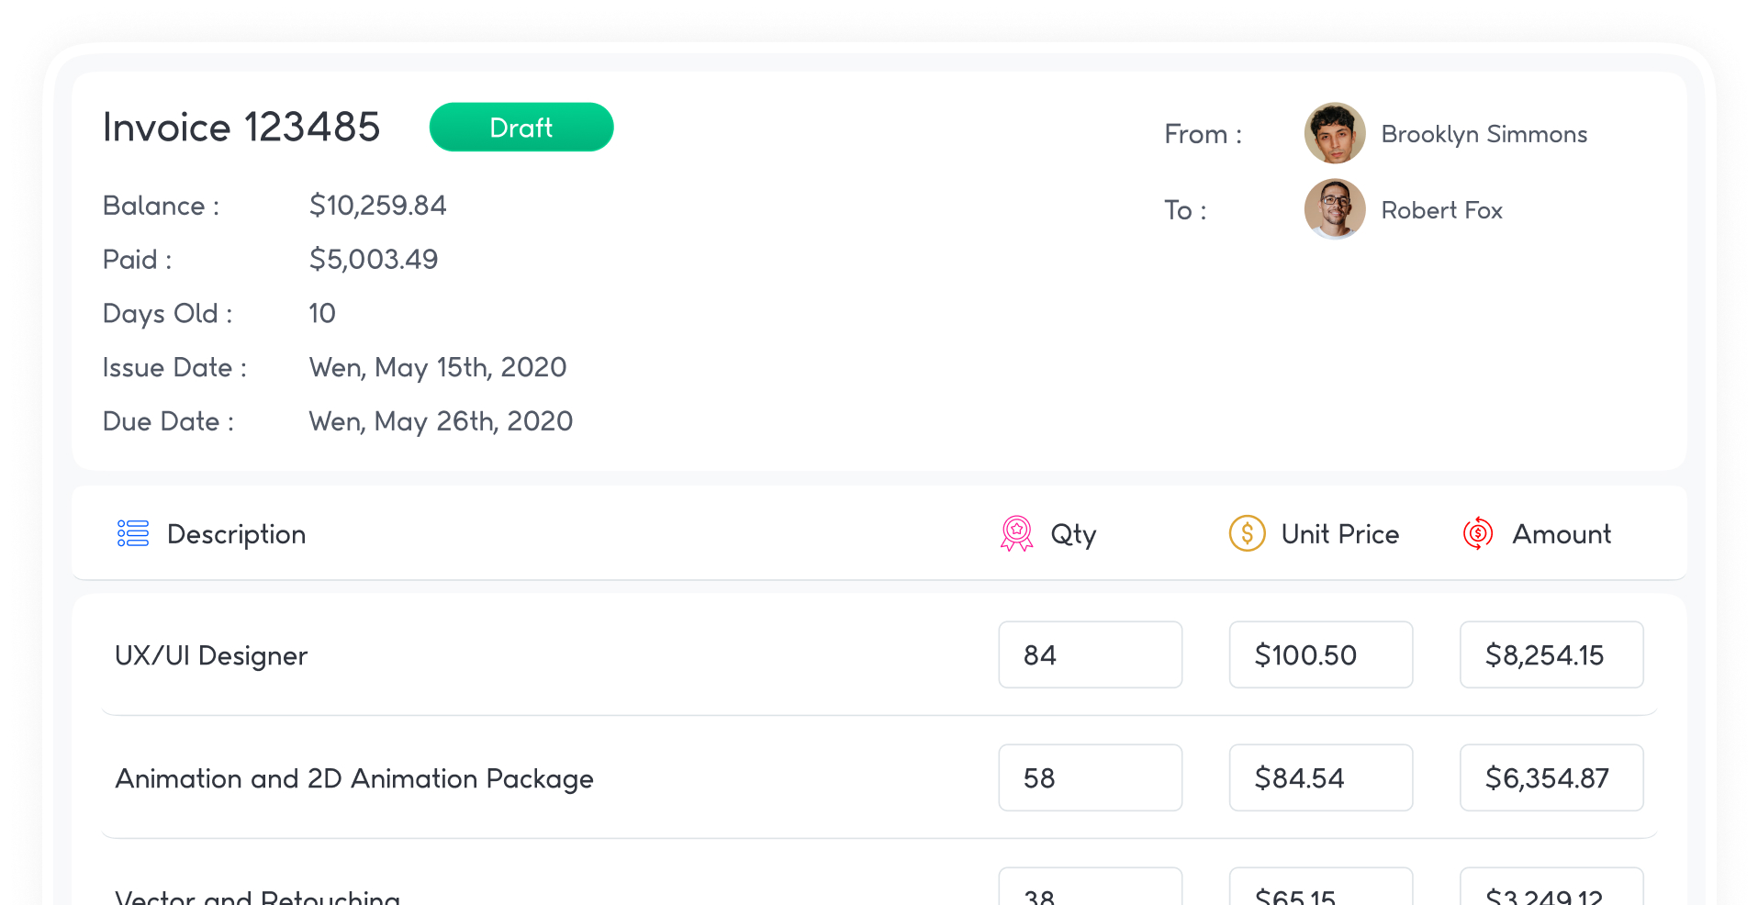
Task: Click the Unit Price dollar coin icon
Action: [1247, 533]
